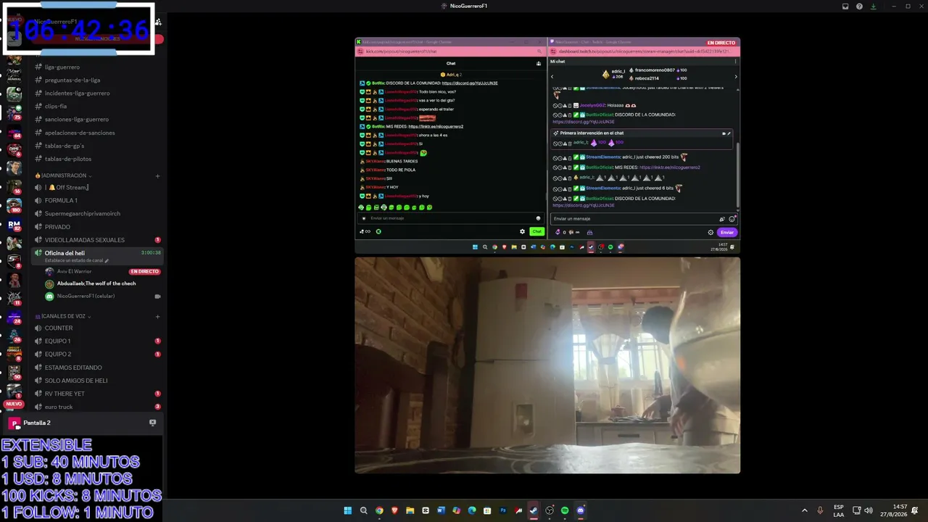Viewport: 928px width, 522px height.
Task: Open volume control in the system tray
Action: 869,510
